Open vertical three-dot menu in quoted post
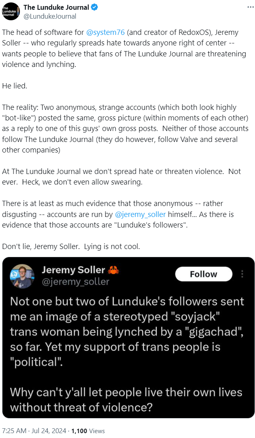Image resolution: width=255 pixels, height=438 pixels. (242, 274)
